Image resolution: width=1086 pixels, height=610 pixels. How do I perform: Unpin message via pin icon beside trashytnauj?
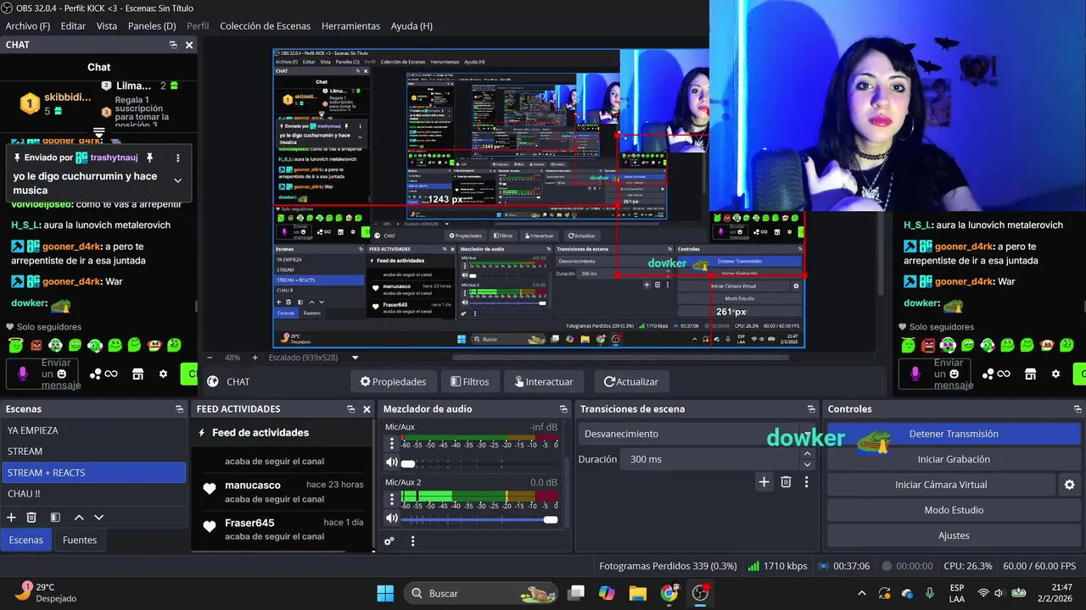pos(149,158)
